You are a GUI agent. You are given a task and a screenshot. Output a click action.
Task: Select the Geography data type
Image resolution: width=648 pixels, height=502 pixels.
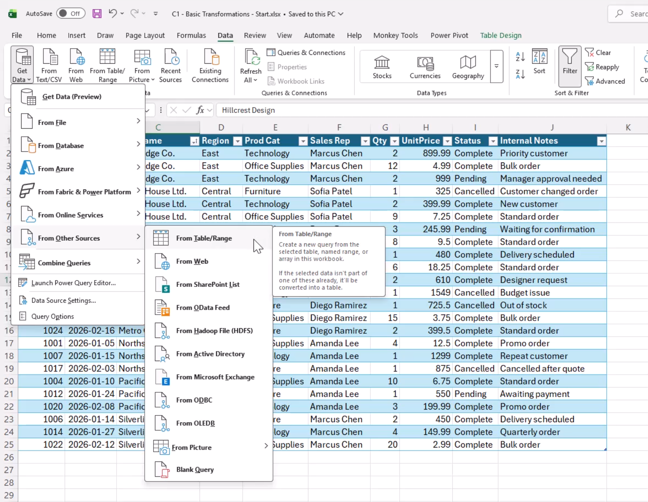[468, 67]
